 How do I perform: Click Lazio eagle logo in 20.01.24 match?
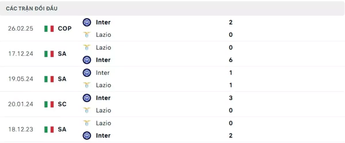87,110
